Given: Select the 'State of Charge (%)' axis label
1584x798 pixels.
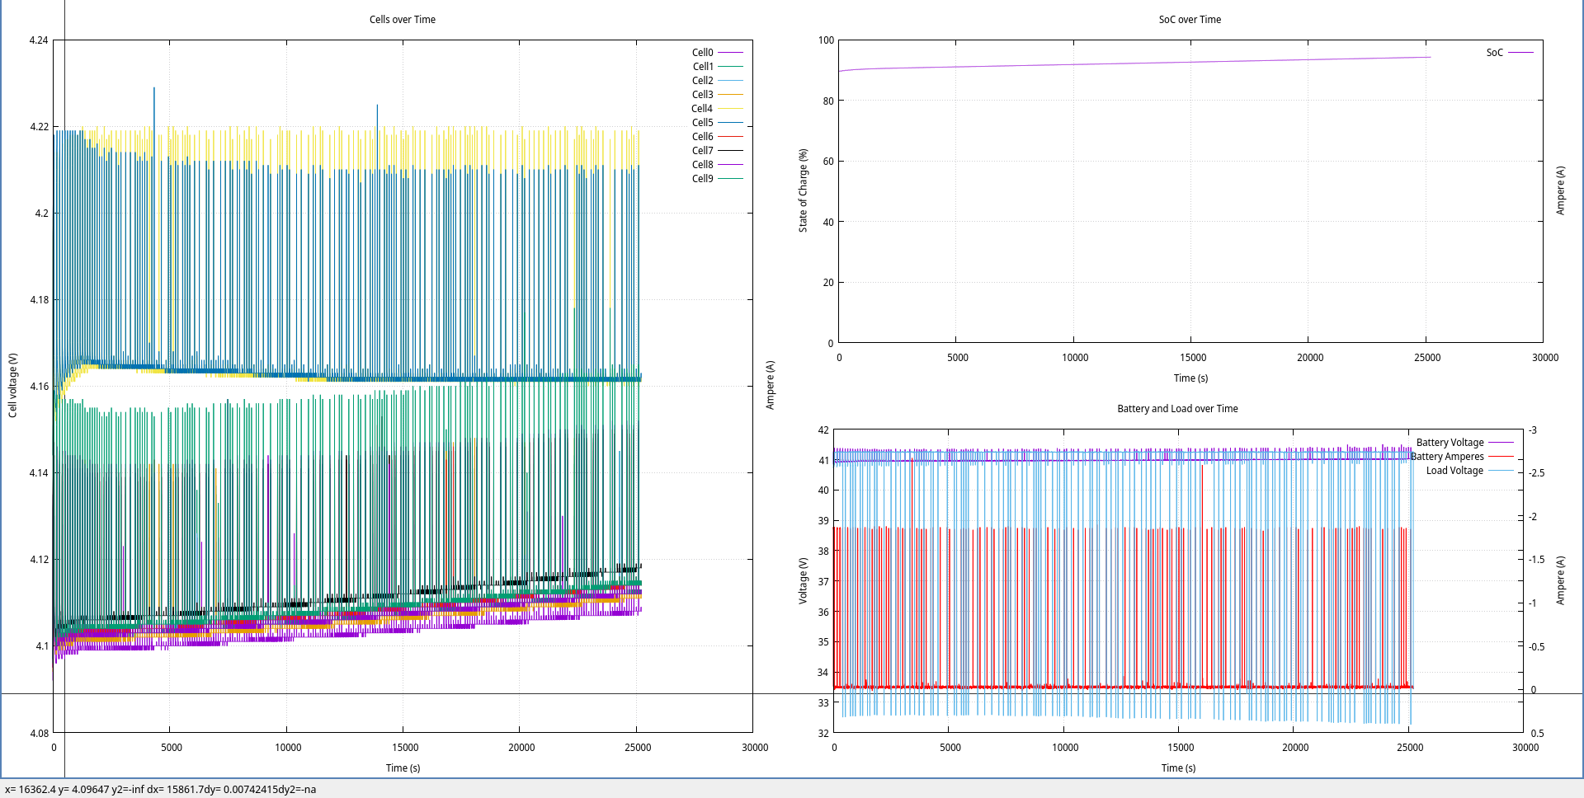Looking at the screenshot, I should 803,190.
